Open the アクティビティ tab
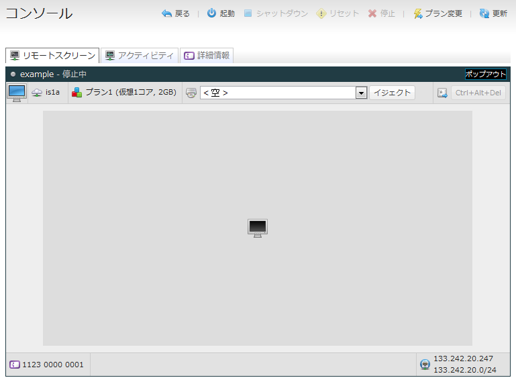The height and width of the screenshot is (382, 516). tap(140, 56)
